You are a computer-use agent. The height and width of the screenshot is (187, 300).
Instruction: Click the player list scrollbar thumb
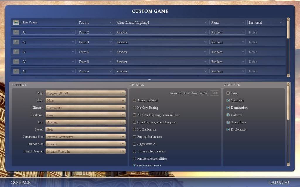point(288,30)
